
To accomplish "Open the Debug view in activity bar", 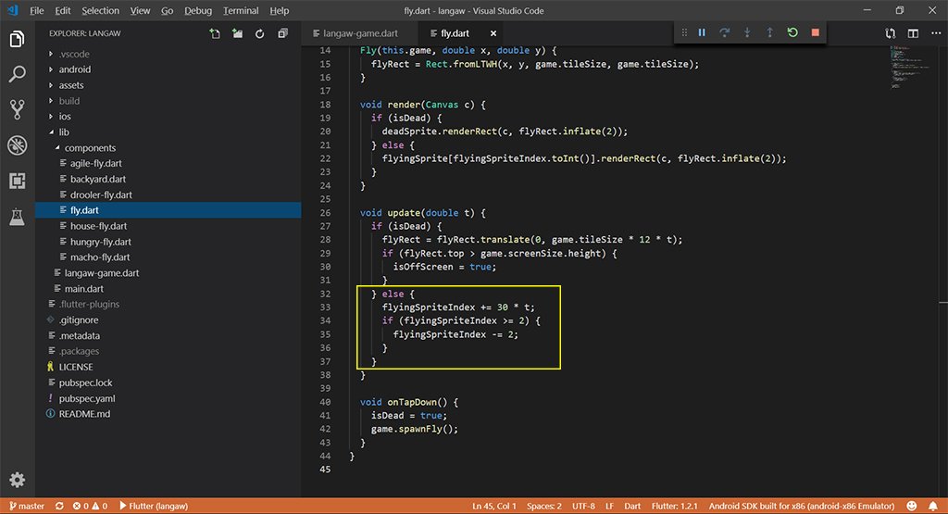I will coord(17,144).
